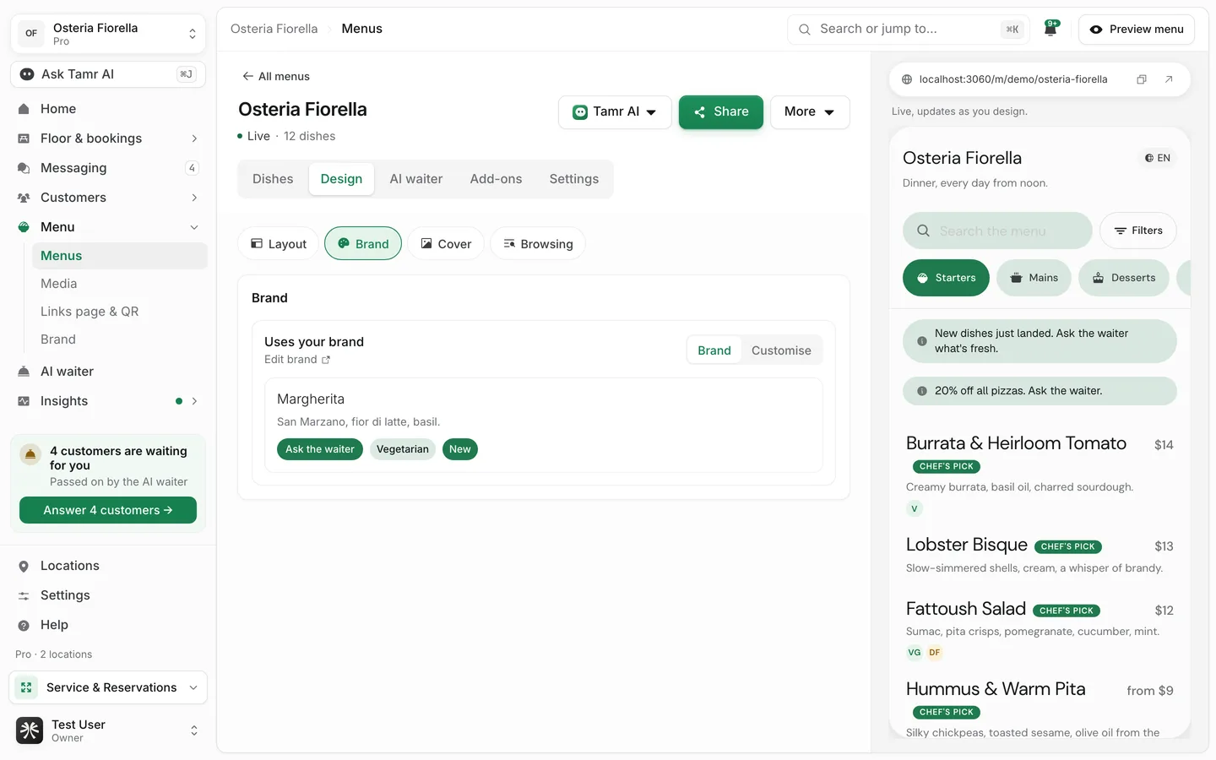The height and width of the screenshot is (760, 1216).
Task: Open preview in new tab arrow icon
Action: tap(1169, 79)
